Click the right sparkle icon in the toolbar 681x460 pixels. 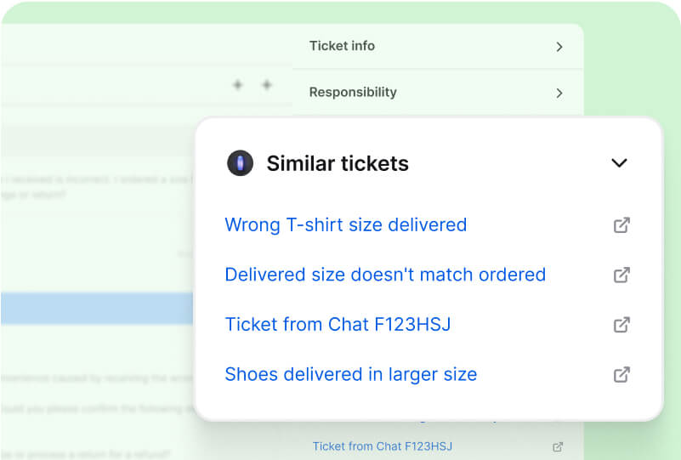(x=266, y=85)
